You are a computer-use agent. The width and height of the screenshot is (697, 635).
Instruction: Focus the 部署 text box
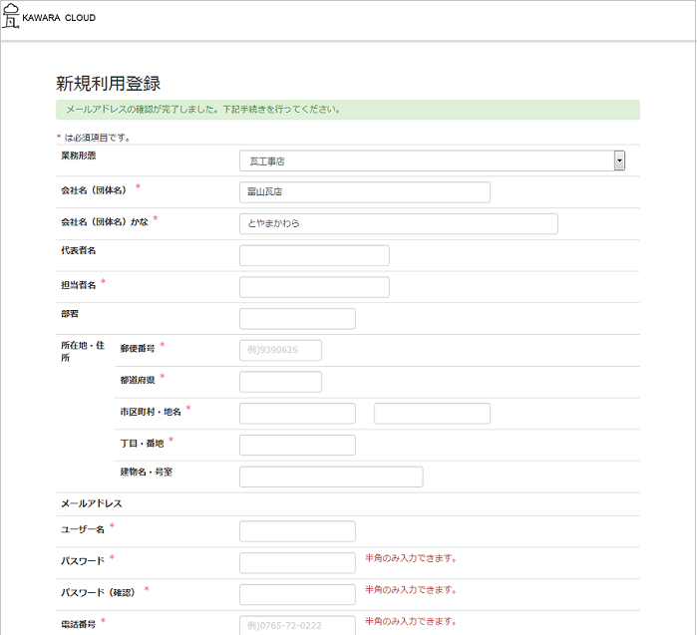(297, 319)
